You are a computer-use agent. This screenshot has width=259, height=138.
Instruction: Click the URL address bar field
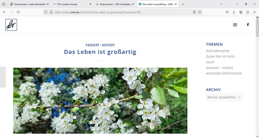pyautogui.click(x=120, y=12)
